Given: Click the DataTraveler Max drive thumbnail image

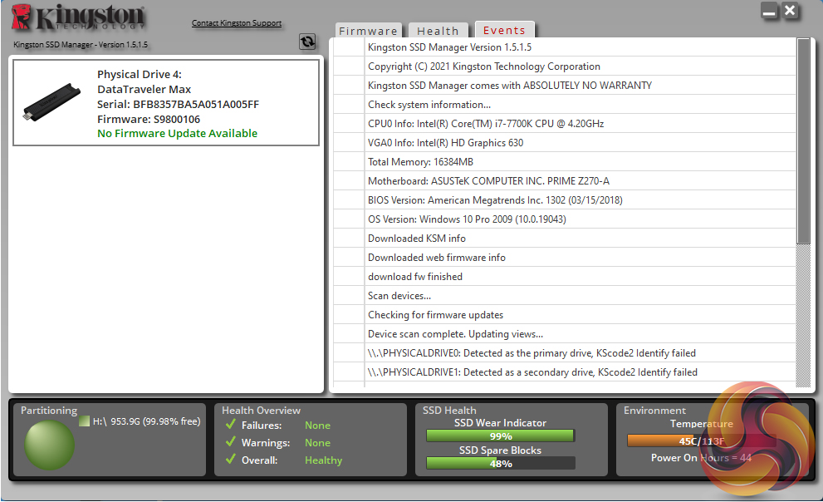Looking at the screenshot, I should tap(51, 102).
